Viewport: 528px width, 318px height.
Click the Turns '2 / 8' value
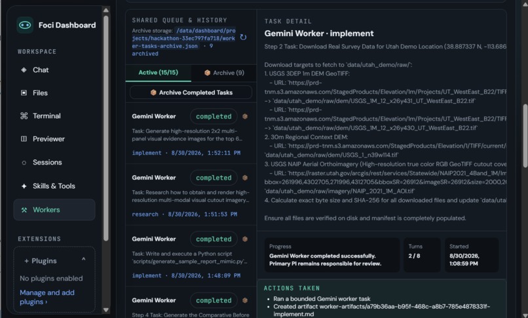(414, 256)
